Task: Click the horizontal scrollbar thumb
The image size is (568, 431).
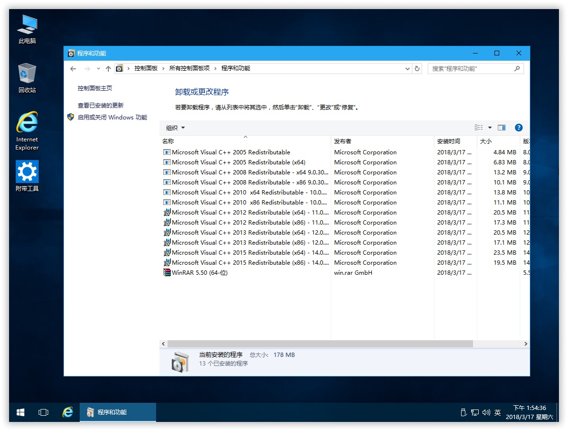Action: coord(320,344)
